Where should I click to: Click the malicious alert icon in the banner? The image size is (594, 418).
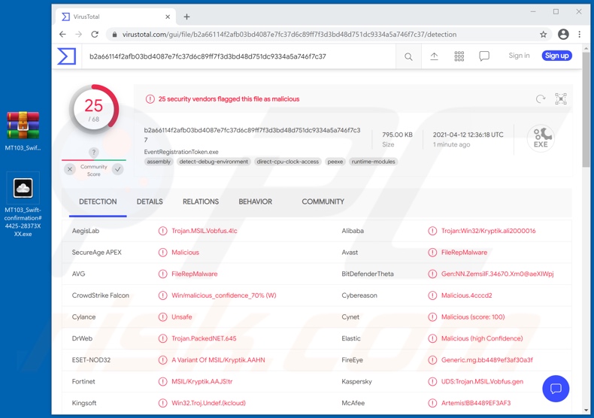[150, 99]
